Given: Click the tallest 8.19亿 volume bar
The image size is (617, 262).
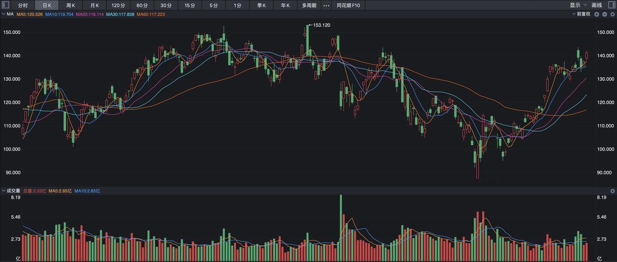Looking at the screenshot, I should pyautogui.click(x=341, y=228).
